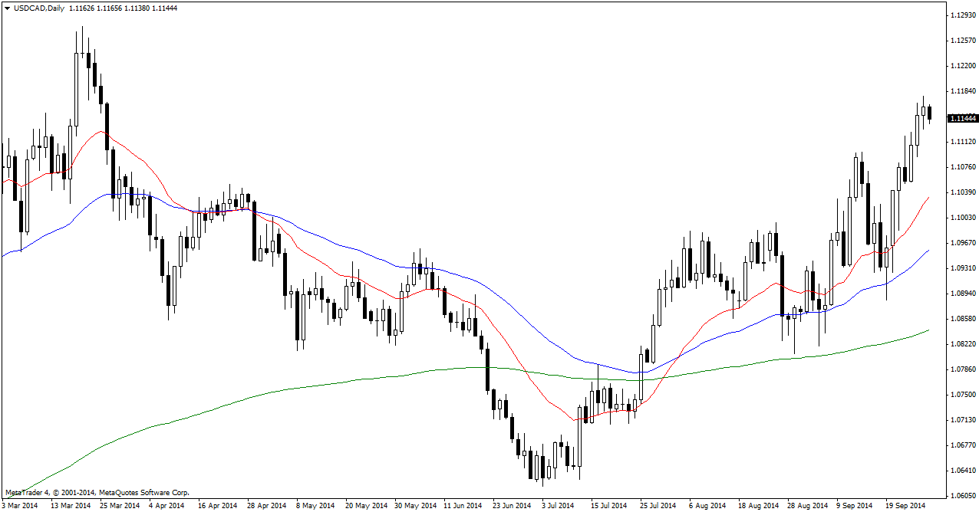Click the 1.06410 price axis label
The width and height of the screenshot is (979, 512).
coord(962,471)
